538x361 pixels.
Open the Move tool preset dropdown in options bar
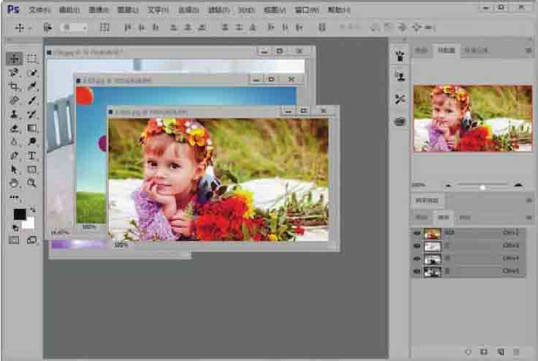click(x=25, y=27)
